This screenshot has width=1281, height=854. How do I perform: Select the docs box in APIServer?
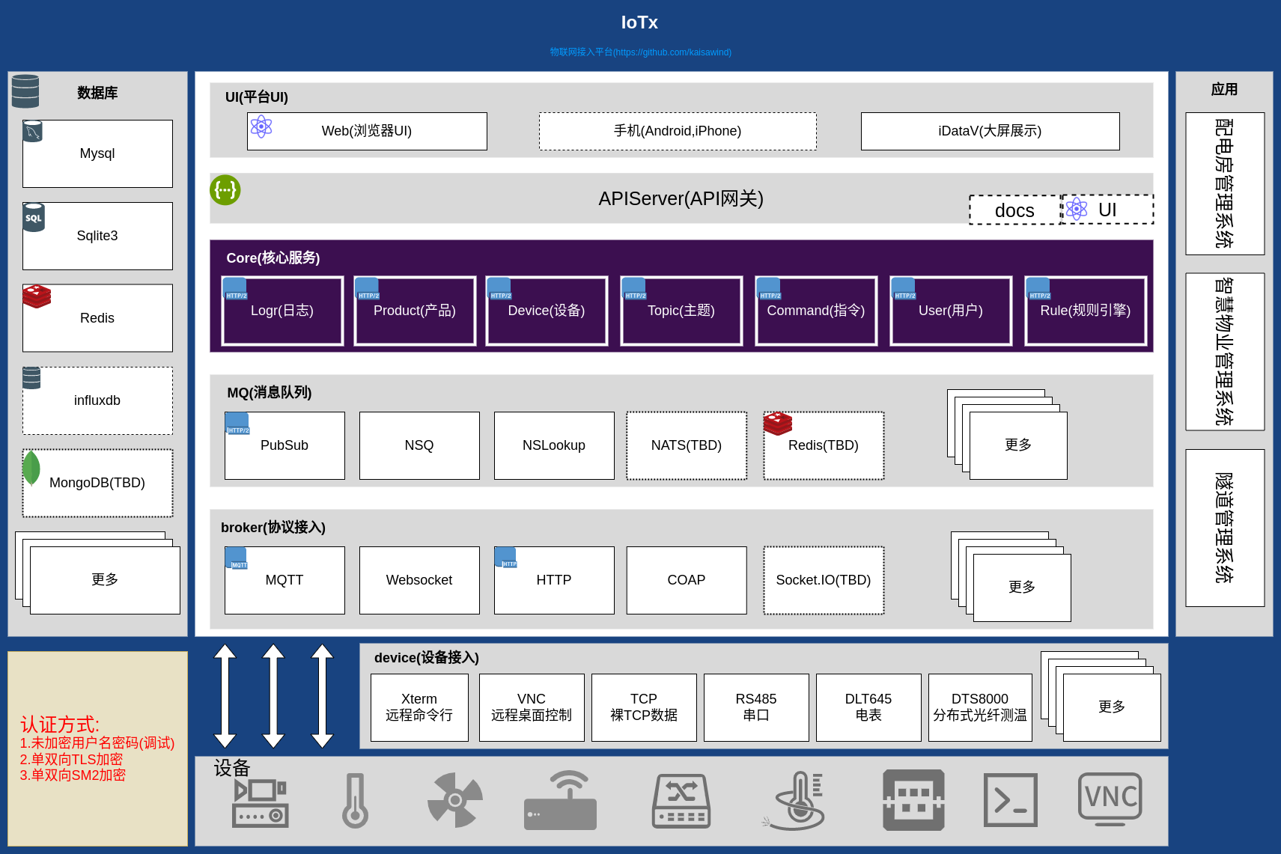pos(1014,210)
